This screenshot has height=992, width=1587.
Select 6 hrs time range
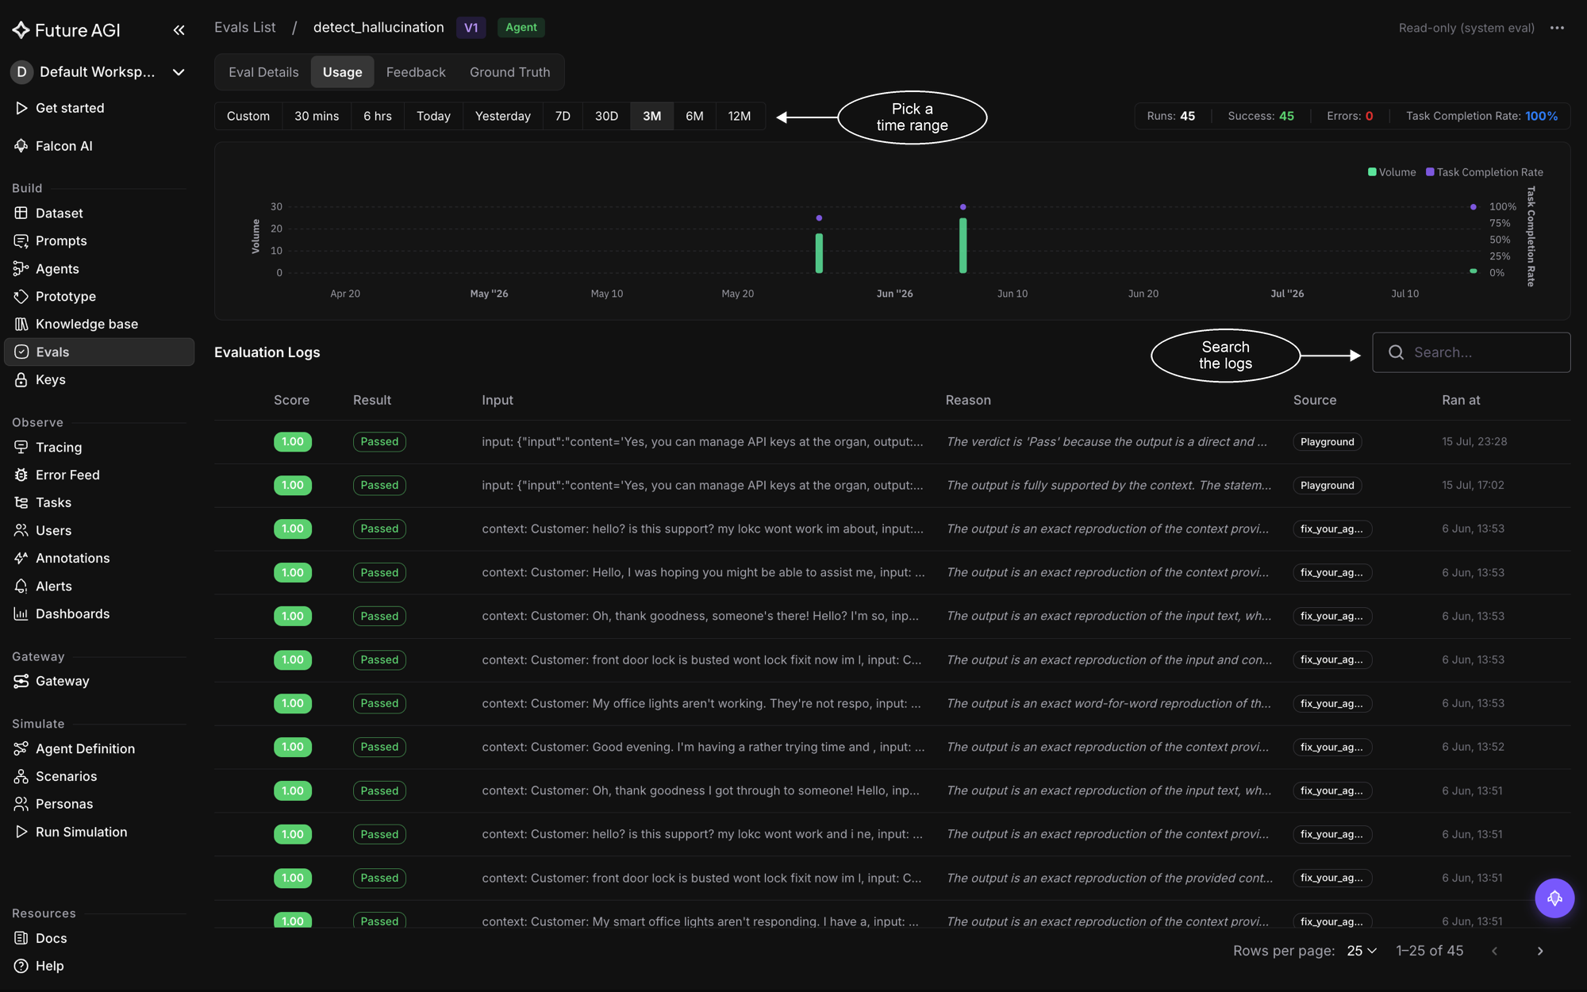pos(378,116)
